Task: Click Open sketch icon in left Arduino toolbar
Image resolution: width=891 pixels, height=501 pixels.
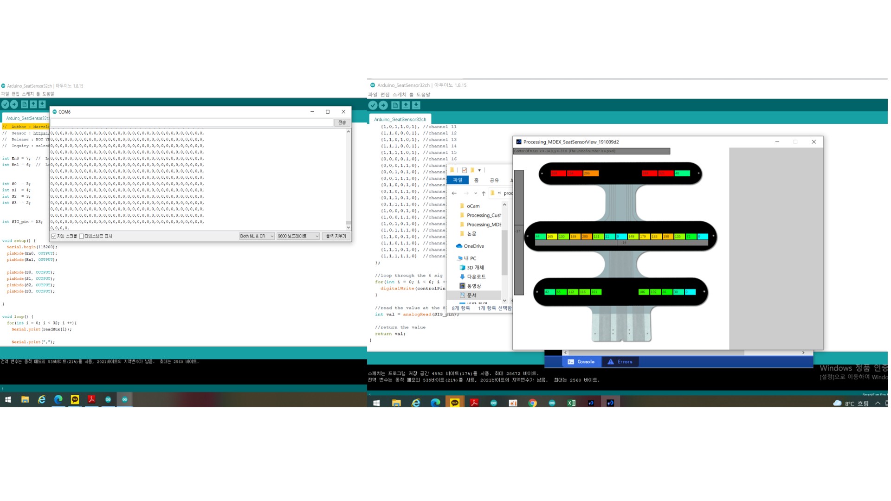Action: click(x=33, y=104)
